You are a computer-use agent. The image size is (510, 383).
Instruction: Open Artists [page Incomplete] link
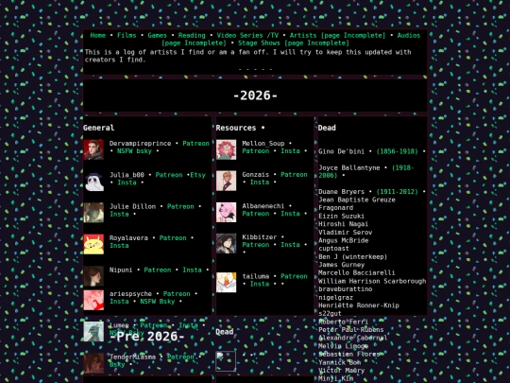point(337,35)
